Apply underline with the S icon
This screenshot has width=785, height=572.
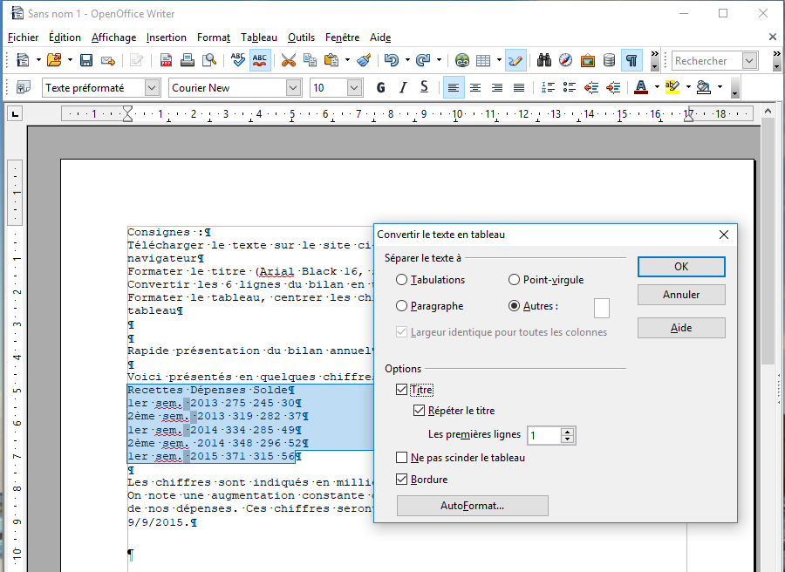click(424, 88)
